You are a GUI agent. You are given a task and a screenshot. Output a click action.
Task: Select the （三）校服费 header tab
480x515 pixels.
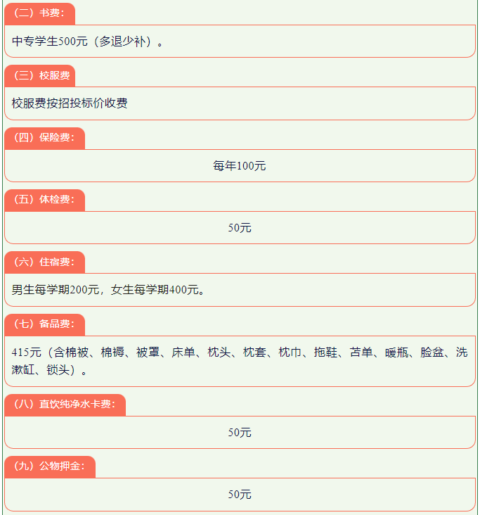pos(39,75)
